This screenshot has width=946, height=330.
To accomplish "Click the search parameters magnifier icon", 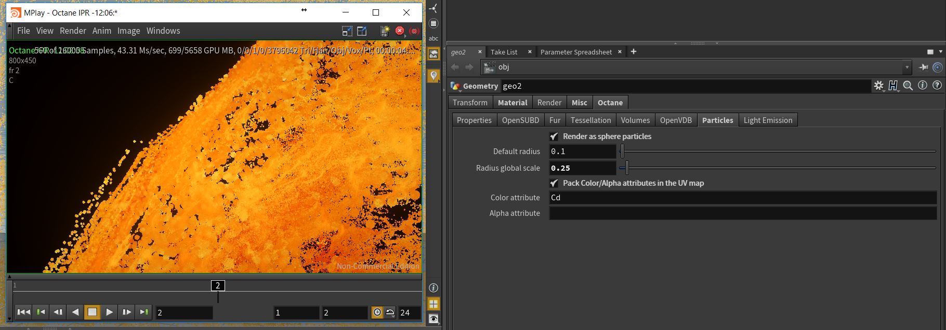I will pos(908,86).
